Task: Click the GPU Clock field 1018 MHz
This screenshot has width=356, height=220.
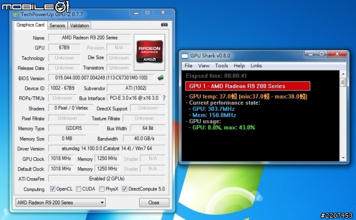Action: coord(61,158)
